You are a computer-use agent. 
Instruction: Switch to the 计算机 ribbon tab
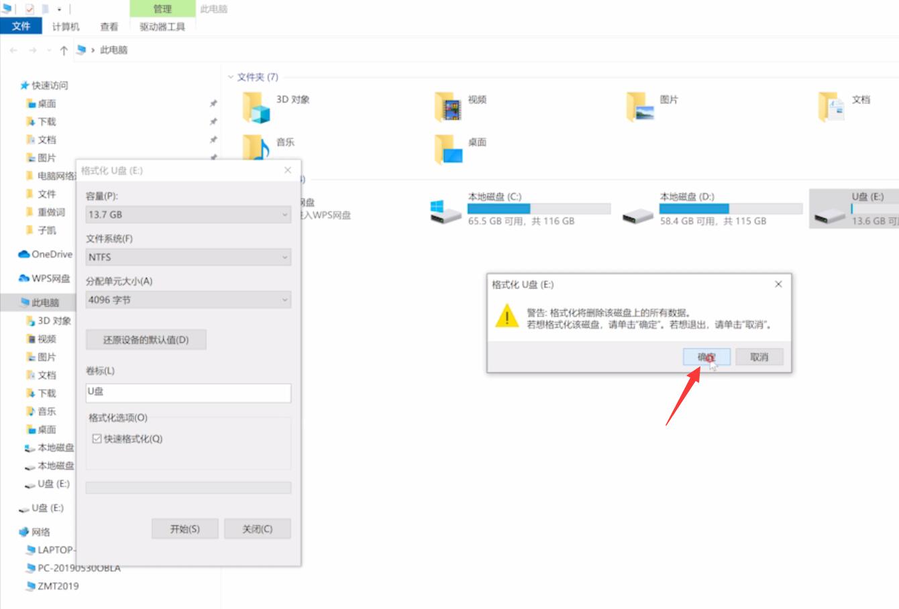66,27
